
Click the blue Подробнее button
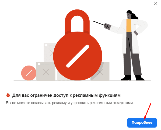tap(142, 123)
